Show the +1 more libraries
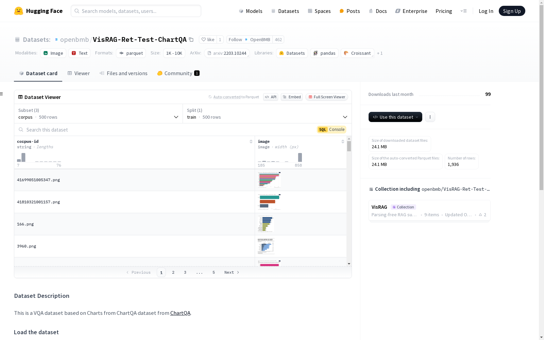 coord(380,53)
